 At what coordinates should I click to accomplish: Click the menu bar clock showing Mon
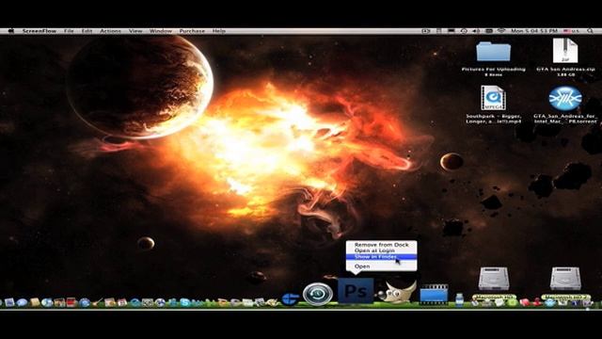click(x=533, y=31)
